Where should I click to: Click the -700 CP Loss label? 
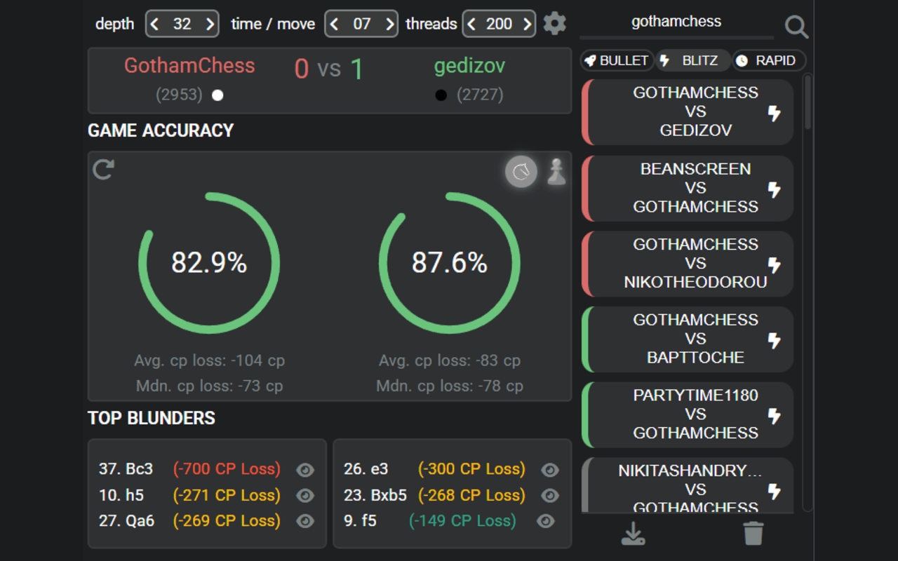tap(227, 469)
